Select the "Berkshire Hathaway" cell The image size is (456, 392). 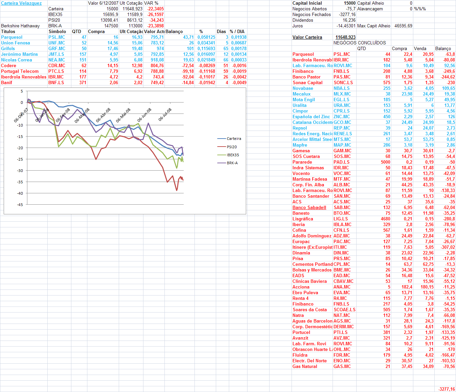pyautogui.click(x=20, y=26)
